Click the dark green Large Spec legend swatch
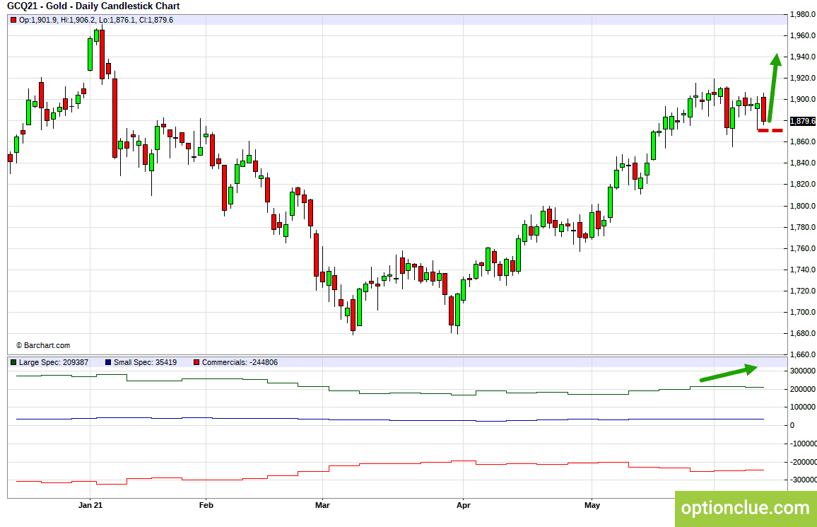Image resolution: width=817 pixels, height=527 pixels. (13, 362)
